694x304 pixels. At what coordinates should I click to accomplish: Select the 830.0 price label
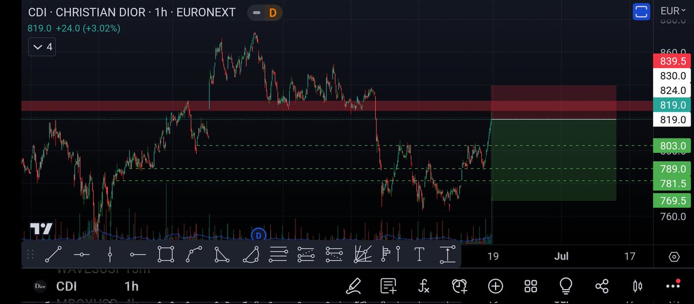[672, 76]
